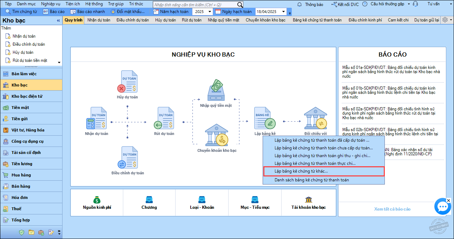Open Tiền lương module in sidebar
454x239 pixels.
(x=31, y=164)
